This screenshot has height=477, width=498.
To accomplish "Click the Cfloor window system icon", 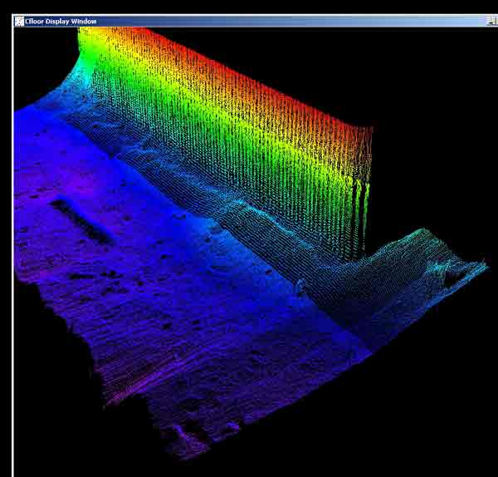I will pos(19,22).
